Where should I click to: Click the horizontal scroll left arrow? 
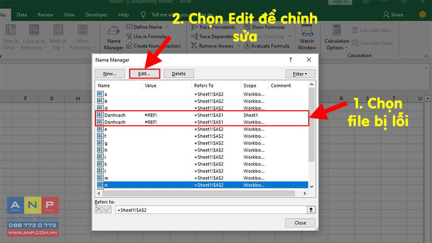tap(99, 193)
